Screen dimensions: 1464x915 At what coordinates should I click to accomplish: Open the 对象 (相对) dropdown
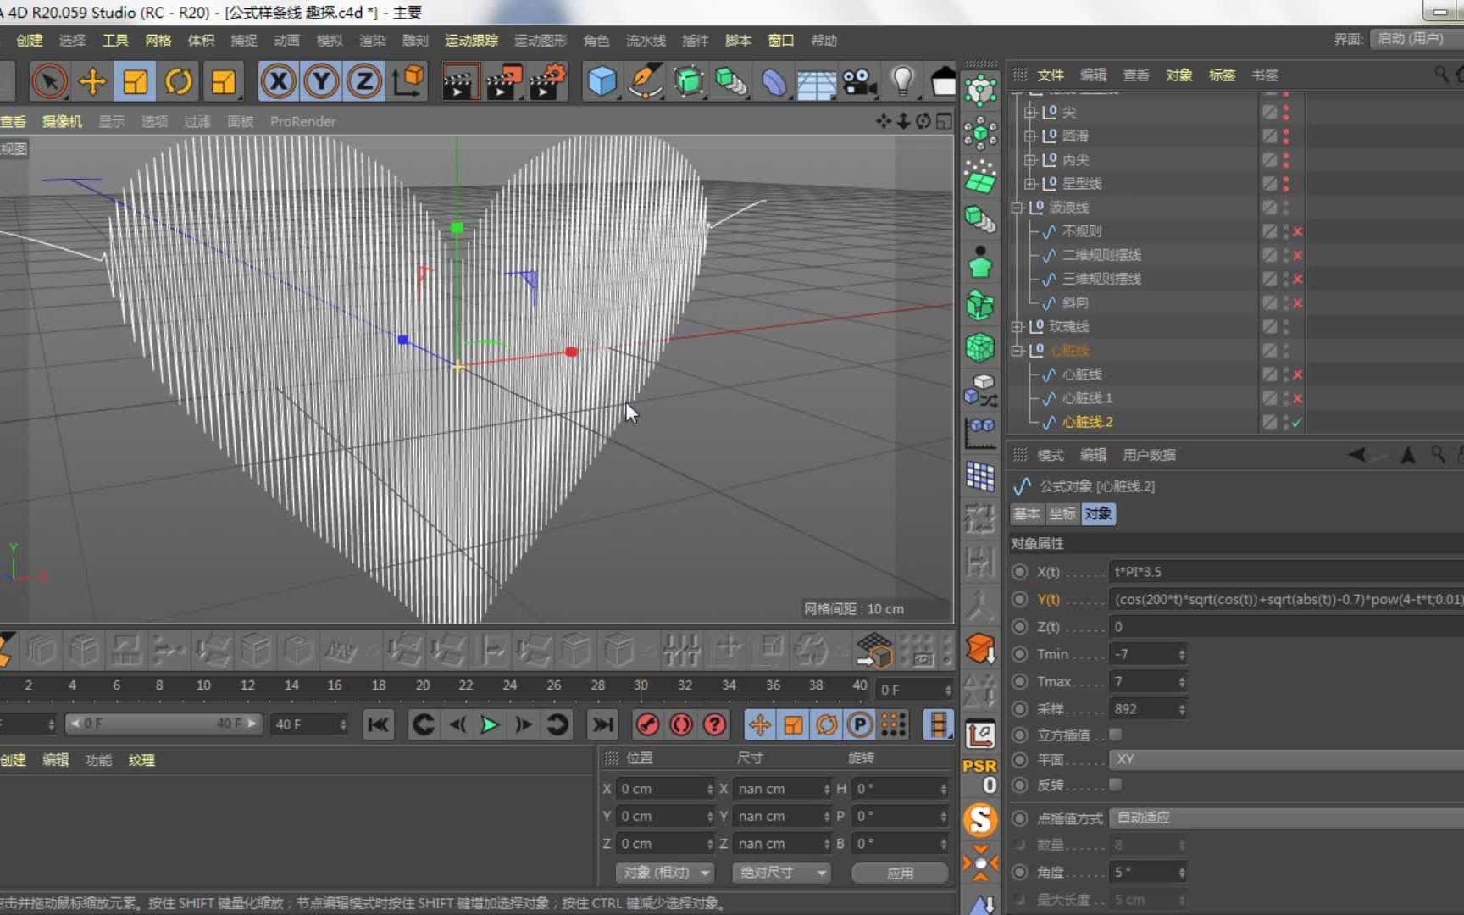665,873
